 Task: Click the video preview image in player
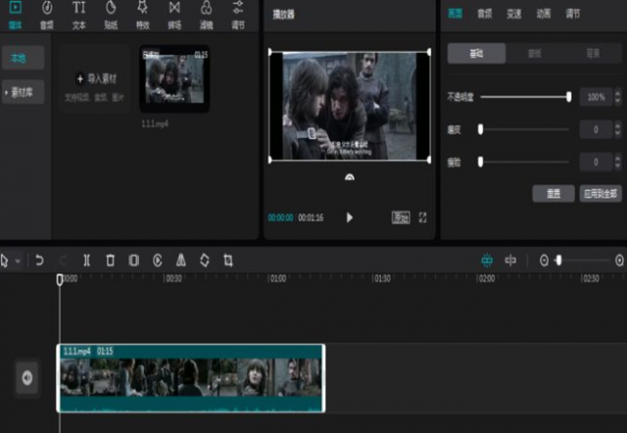click(x=349, y=106)
